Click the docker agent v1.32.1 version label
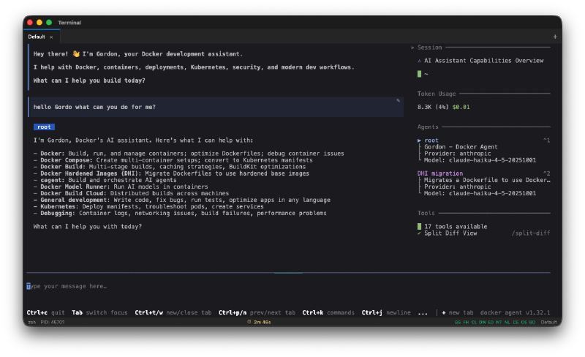 [x=515, y=312]
